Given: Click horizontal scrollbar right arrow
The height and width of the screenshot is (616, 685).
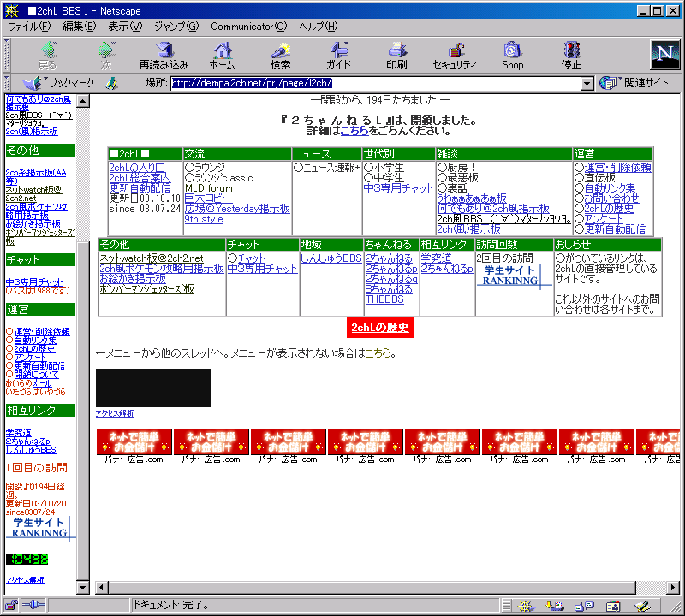Looking at the screenshot, I should (x=673, y=588).
